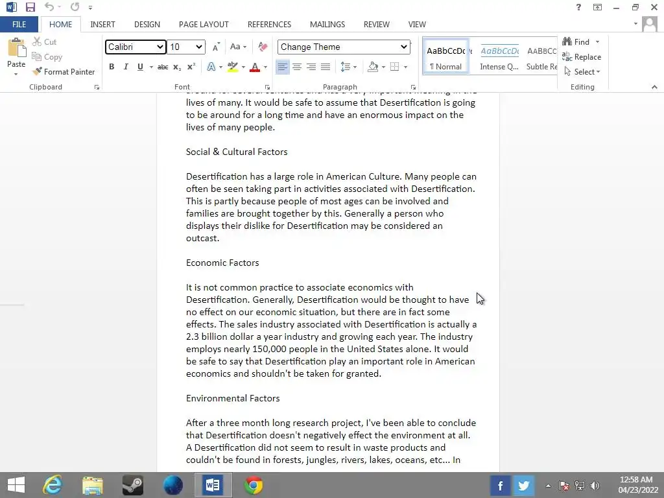Open font color dropdown arrow
The width and height of the screenshot is (664, 498).
point(265,67)
